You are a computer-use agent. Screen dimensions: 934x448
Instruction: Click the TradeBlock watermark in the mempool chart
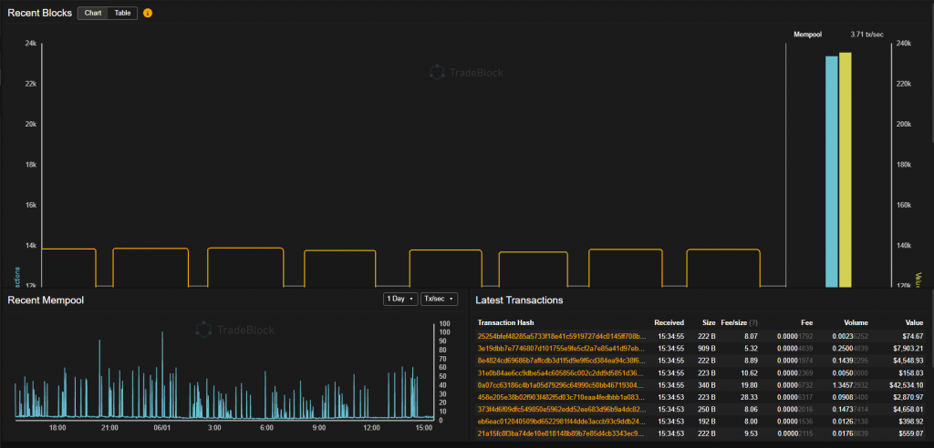click(x=235, y=329)
